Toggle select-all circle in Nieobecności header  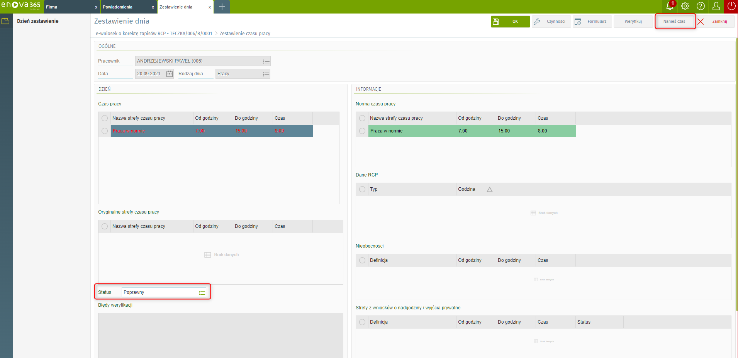[x=362, y=260]
